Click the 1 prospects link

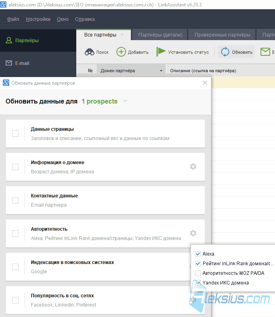[100, 101]
